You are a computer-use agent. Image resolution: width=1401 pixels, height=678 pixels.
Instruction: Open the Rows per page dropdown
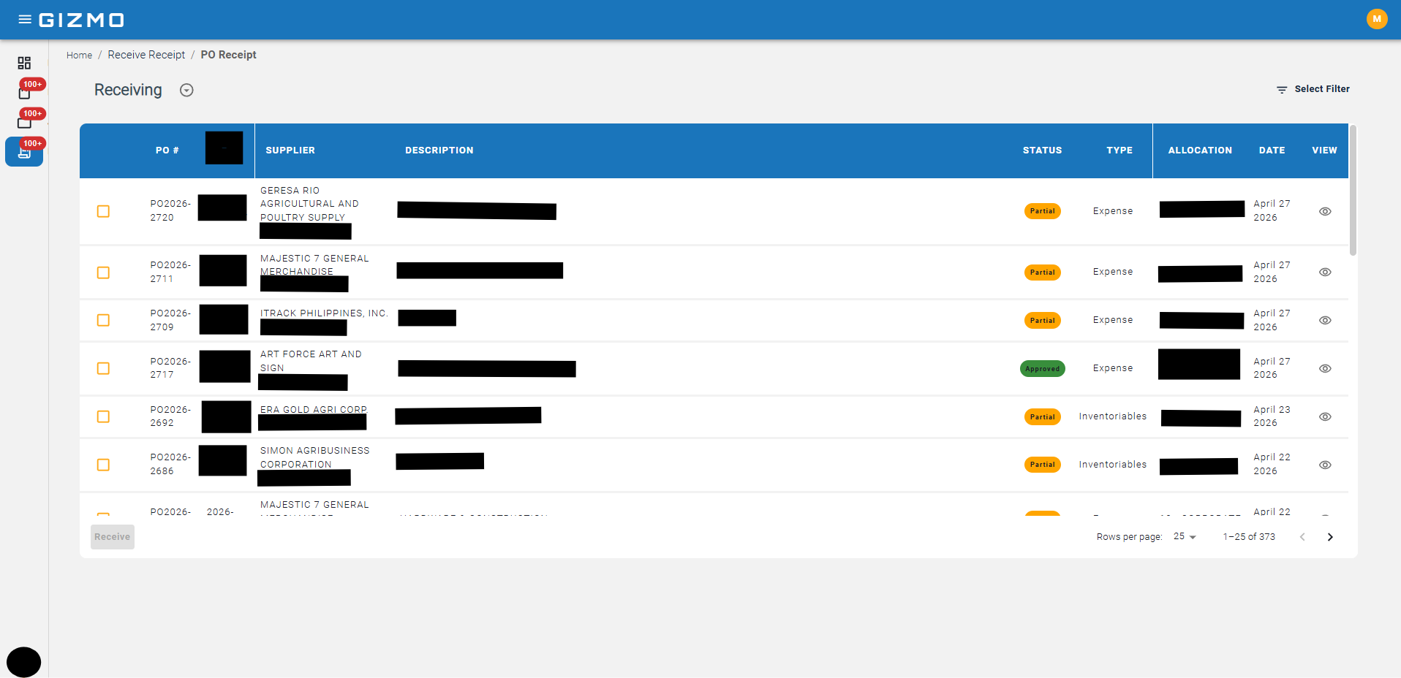coord(1185,536)
